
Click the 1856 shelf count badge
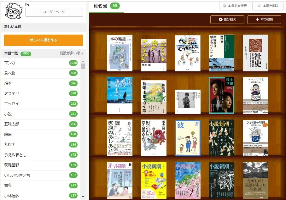click(26, 53)
